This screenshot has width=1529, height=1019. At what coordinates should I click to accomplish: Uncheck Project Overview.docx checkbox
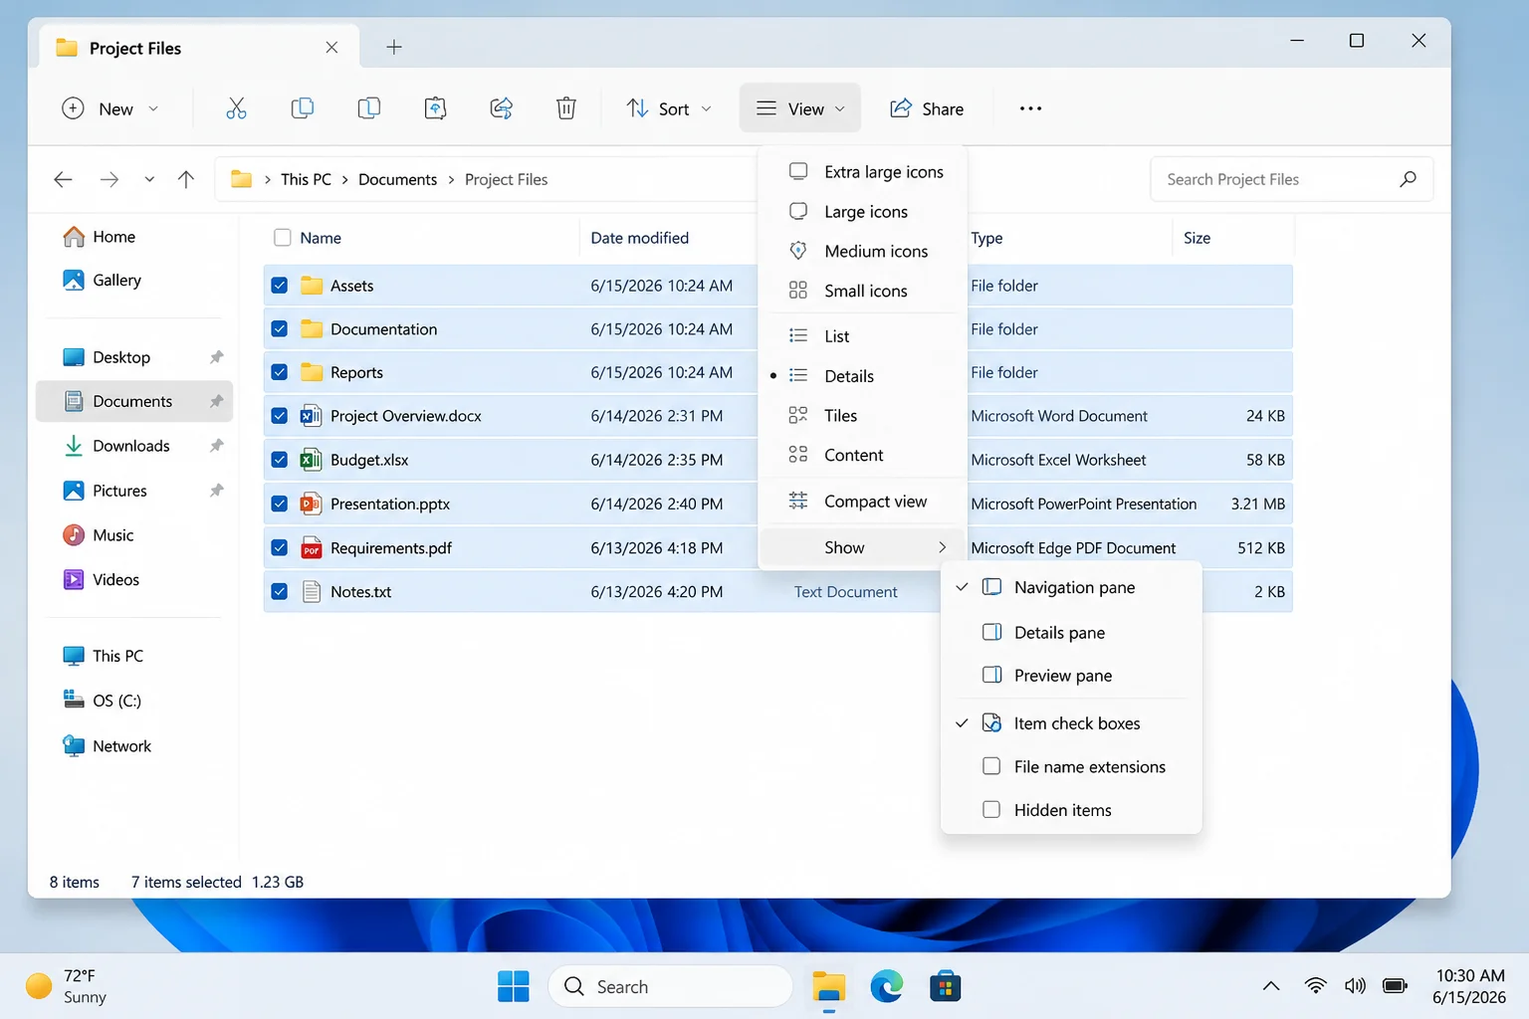click(280, 416)
